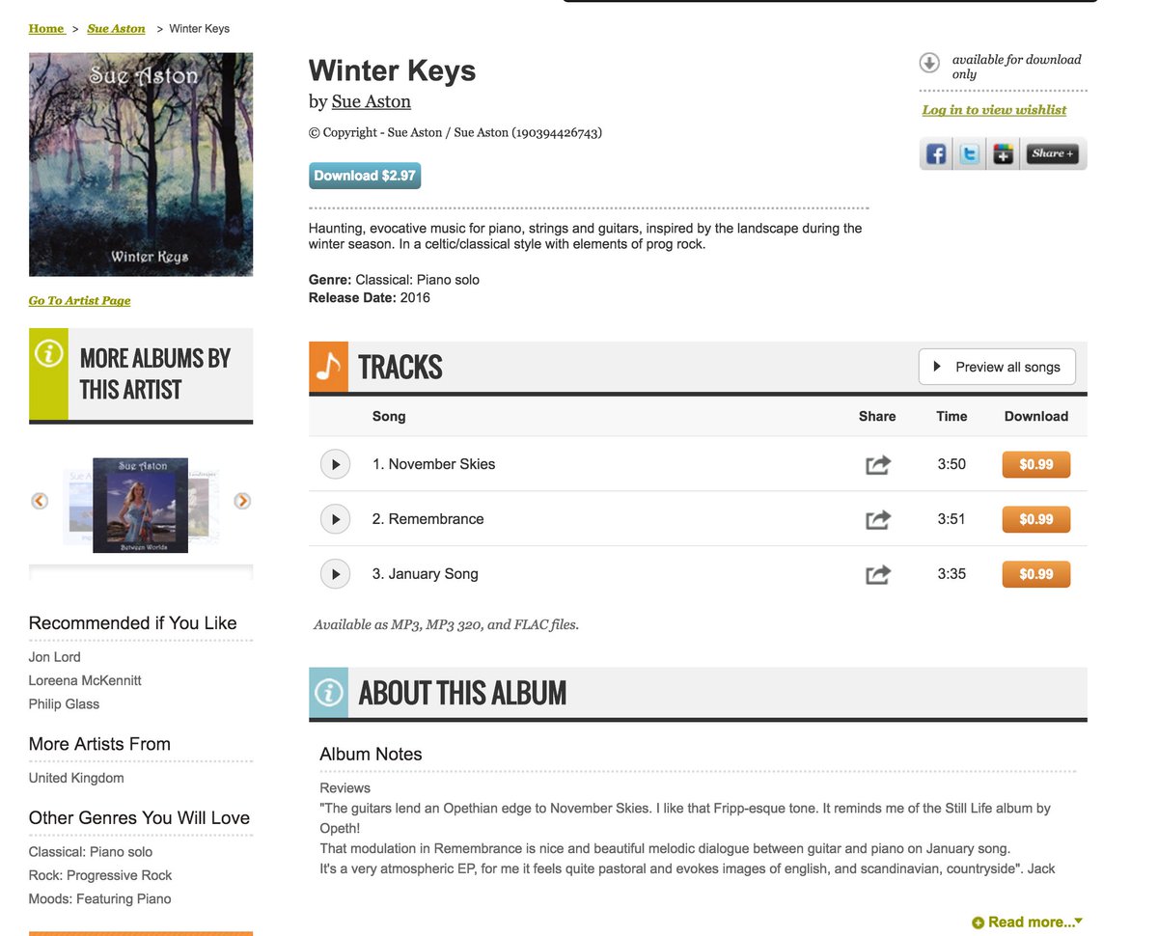Image resolution: width=1158 pixels, height=936 pixels.
Task: Expand album notes with Read more
Action: [x=1028, y=922]
